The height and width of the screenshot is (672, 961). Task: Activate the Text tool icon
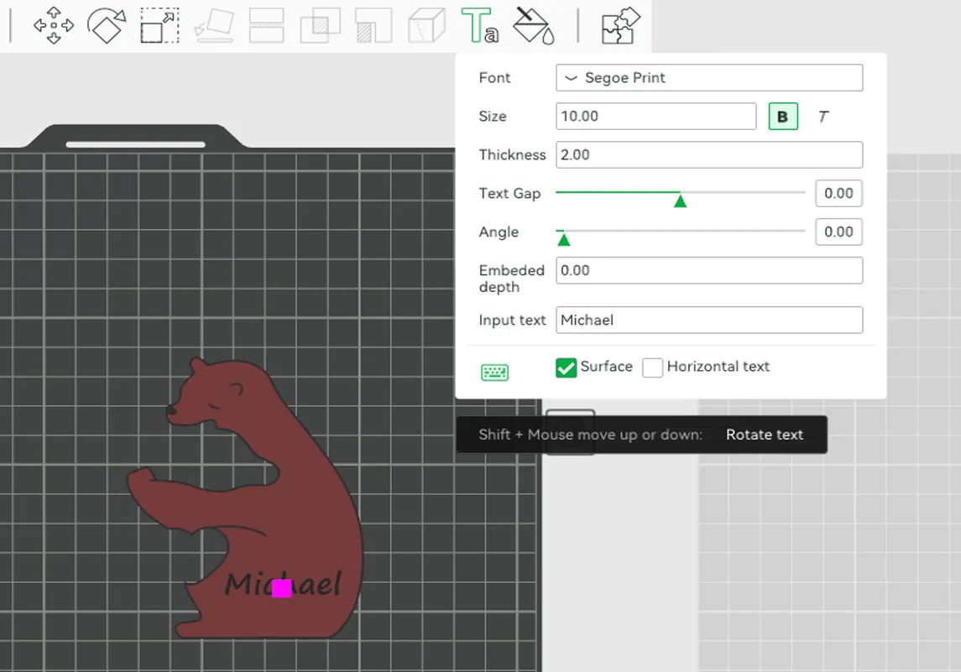point(480,25)
